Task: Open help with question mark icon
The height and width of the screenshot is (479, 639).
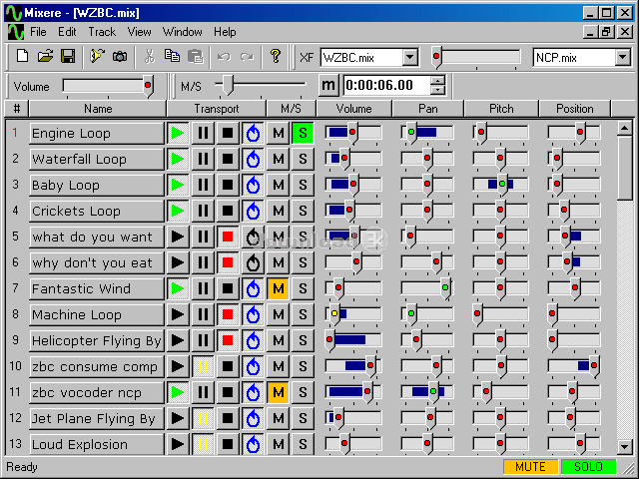Action: coord(276,56)
